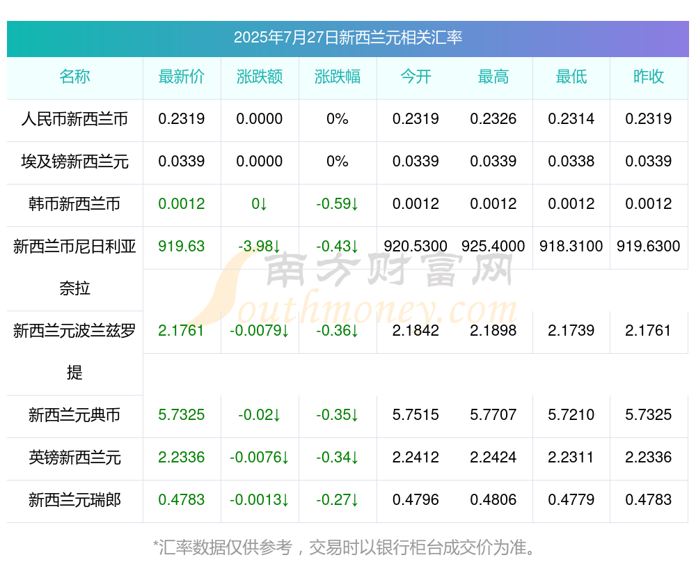Click the 920.5300 opening value

click(416, 246)
